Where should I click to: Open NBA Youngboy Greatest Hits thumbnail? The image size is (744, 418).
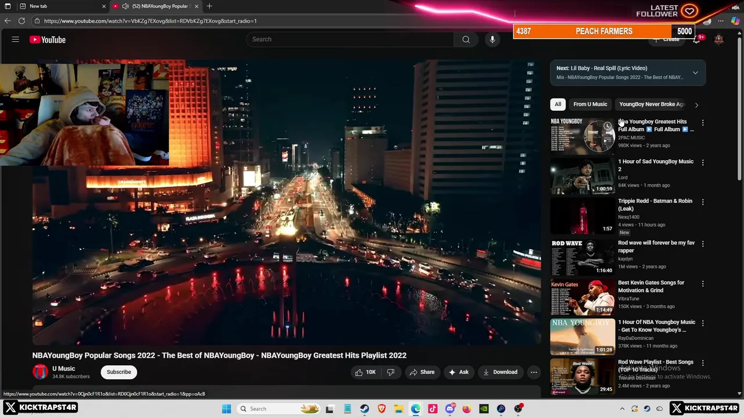(x=582, y=135)
